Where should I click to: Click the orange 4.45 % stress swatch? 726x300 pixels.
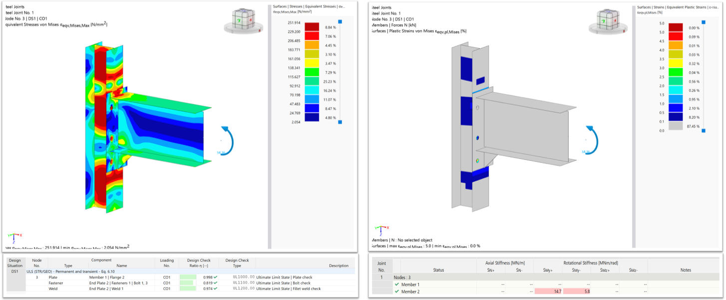tap(312, 45)
